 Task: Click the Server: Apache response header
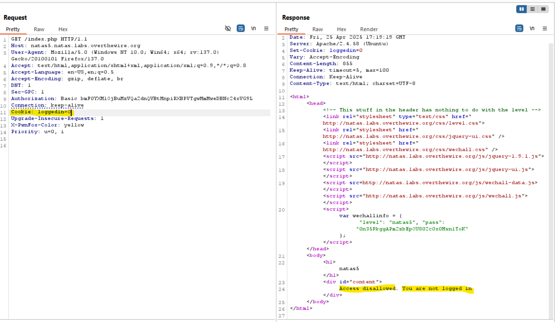339,44
